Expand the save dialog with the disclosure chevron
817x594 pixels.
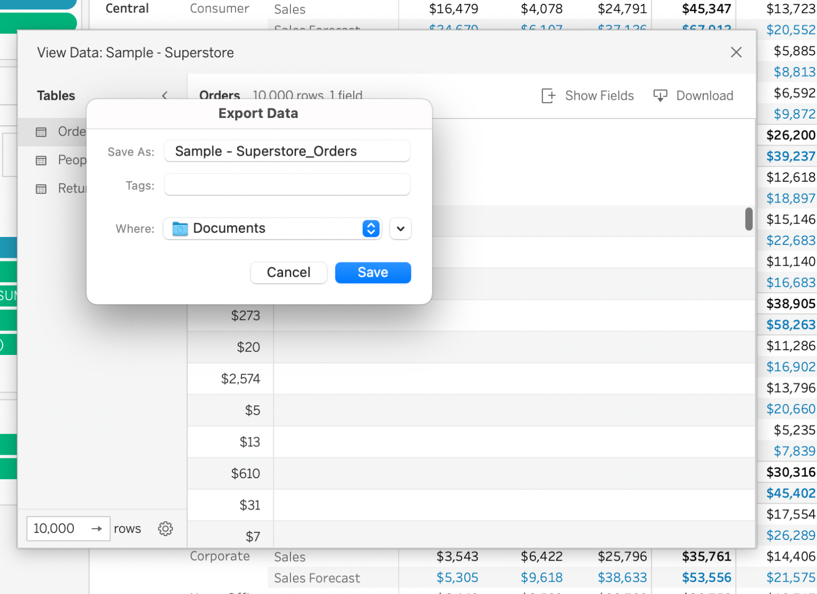click(400, 228)
